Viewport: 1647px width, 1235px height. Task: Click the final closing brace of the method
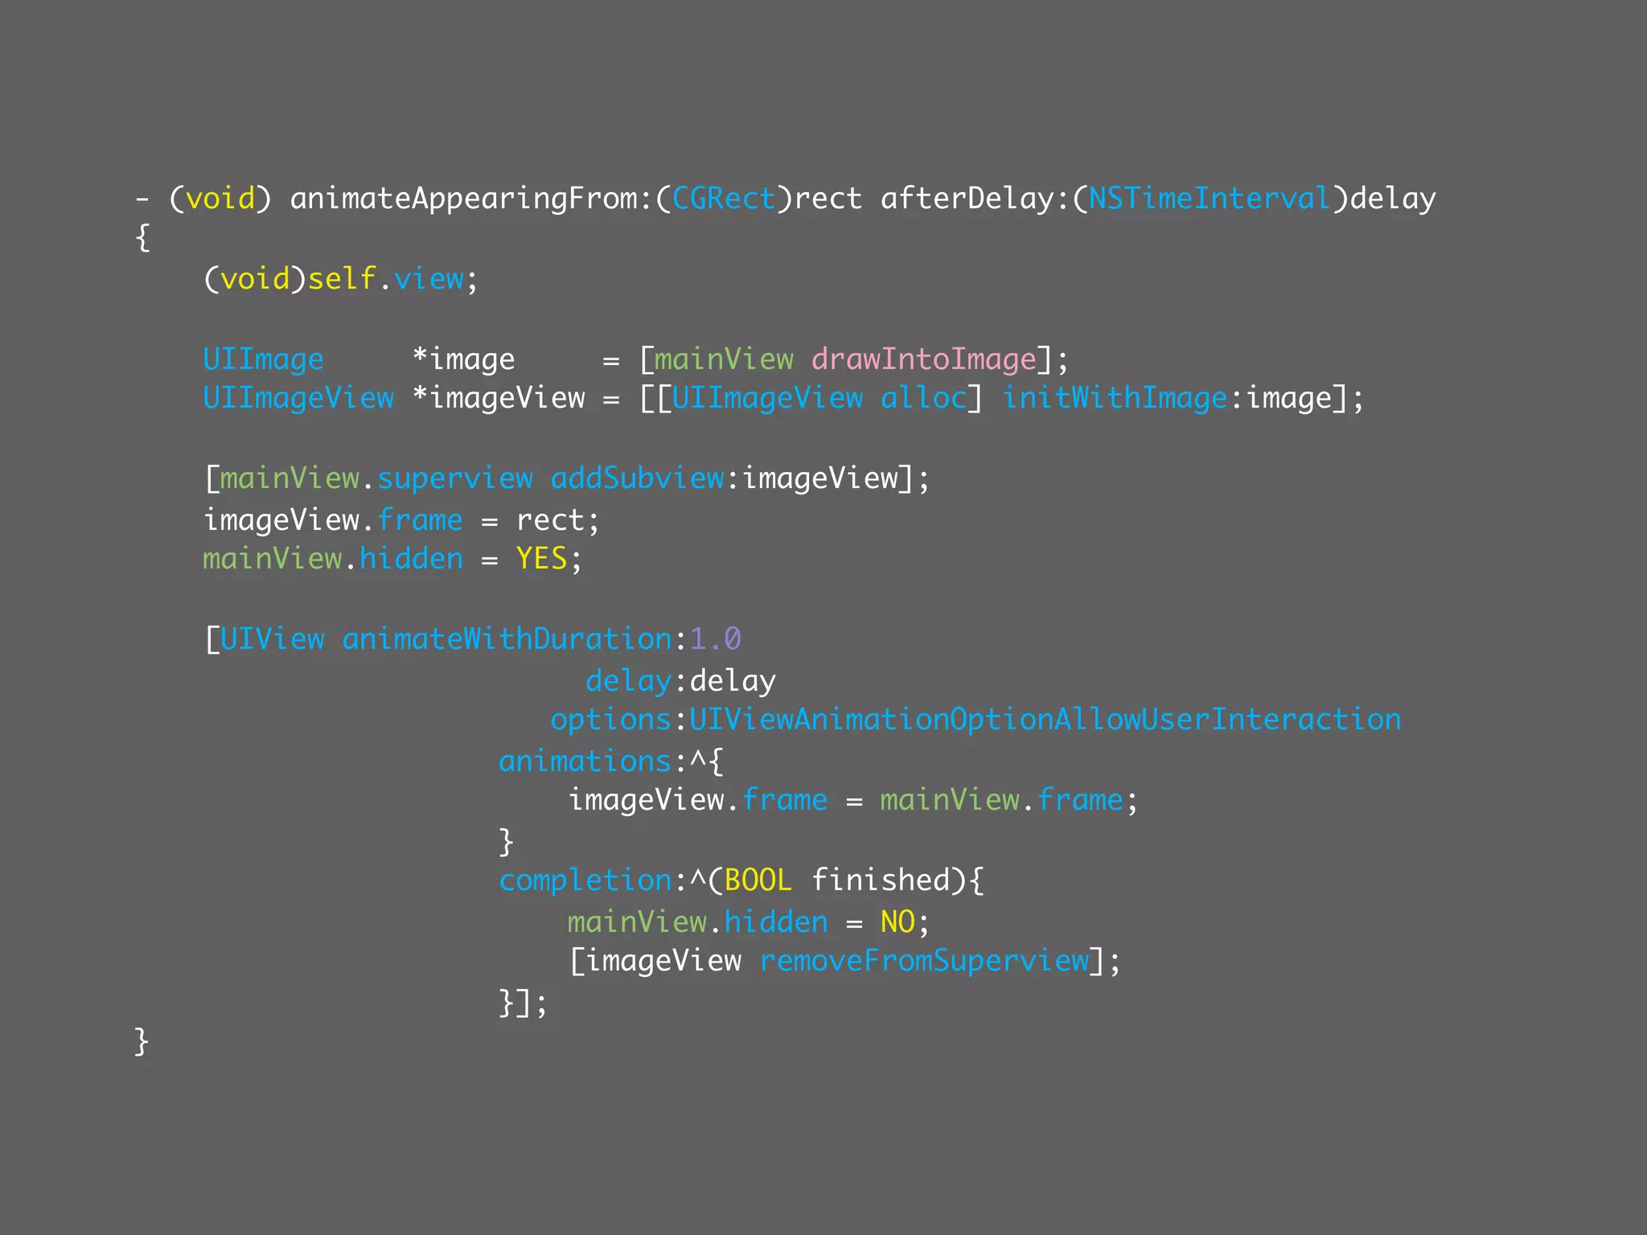142,1041
